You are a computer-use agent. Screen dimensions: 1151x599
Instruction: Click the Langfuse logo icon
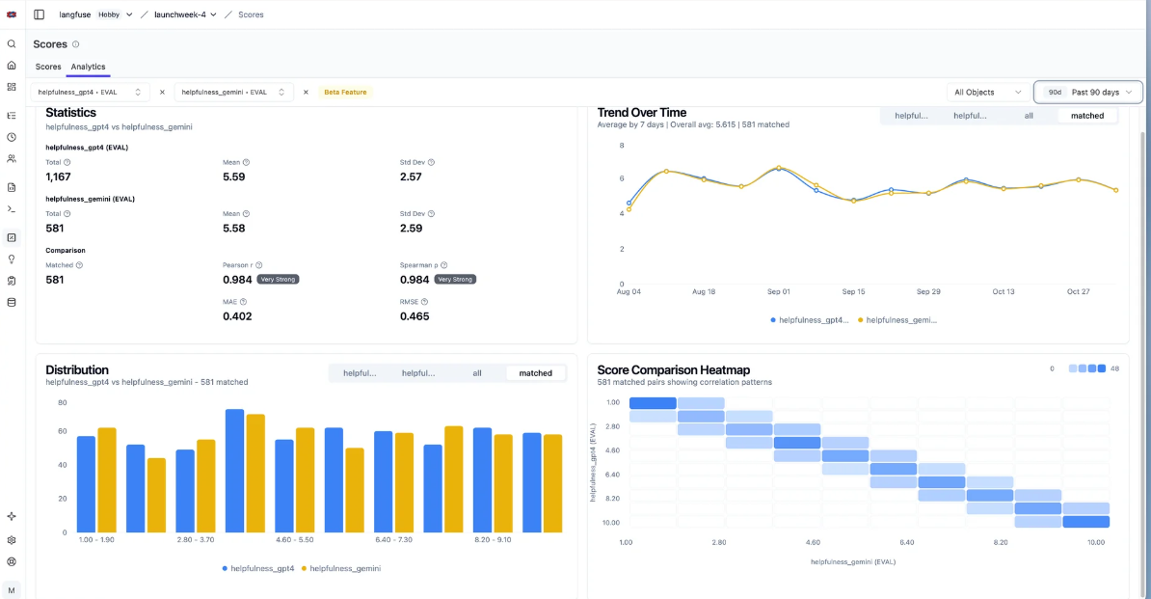click(12, 14)
